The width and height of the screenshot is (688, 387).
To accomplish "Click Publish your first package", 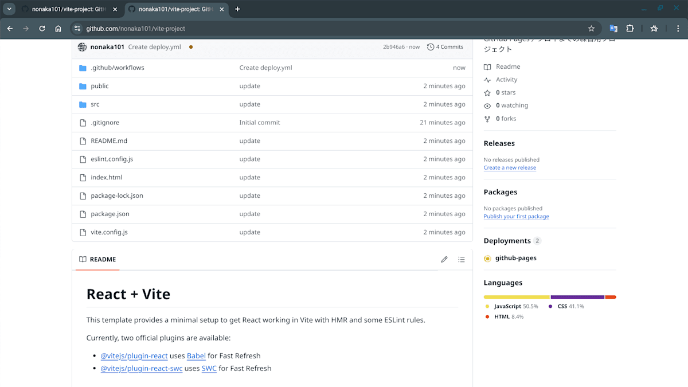I will click(x=517, y=217).
